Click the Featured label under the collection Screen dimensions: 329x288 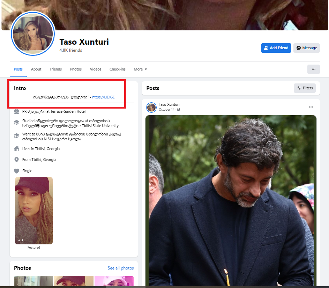pos(34,248)
